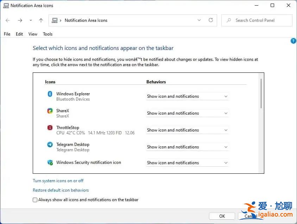
Task: Click the ThrottleStop app icon
Action: click(50, 128)
